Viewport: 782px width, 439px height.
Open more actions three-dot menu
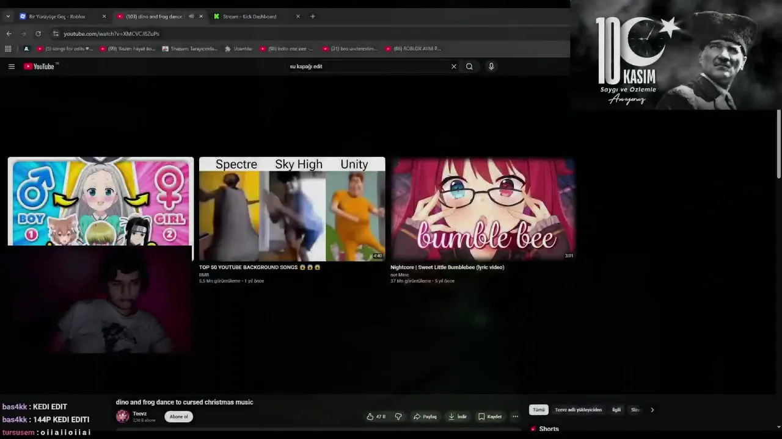tap(515, 416)
